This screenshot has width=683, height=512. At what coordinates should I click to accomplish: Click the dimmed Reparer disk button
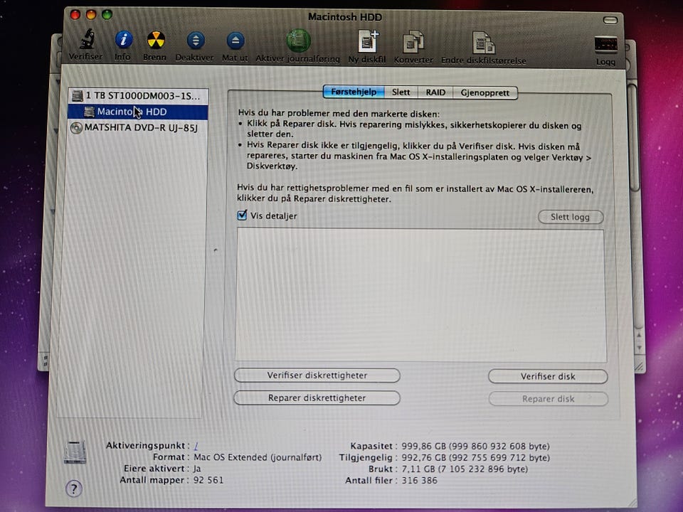tap(548, 399)
